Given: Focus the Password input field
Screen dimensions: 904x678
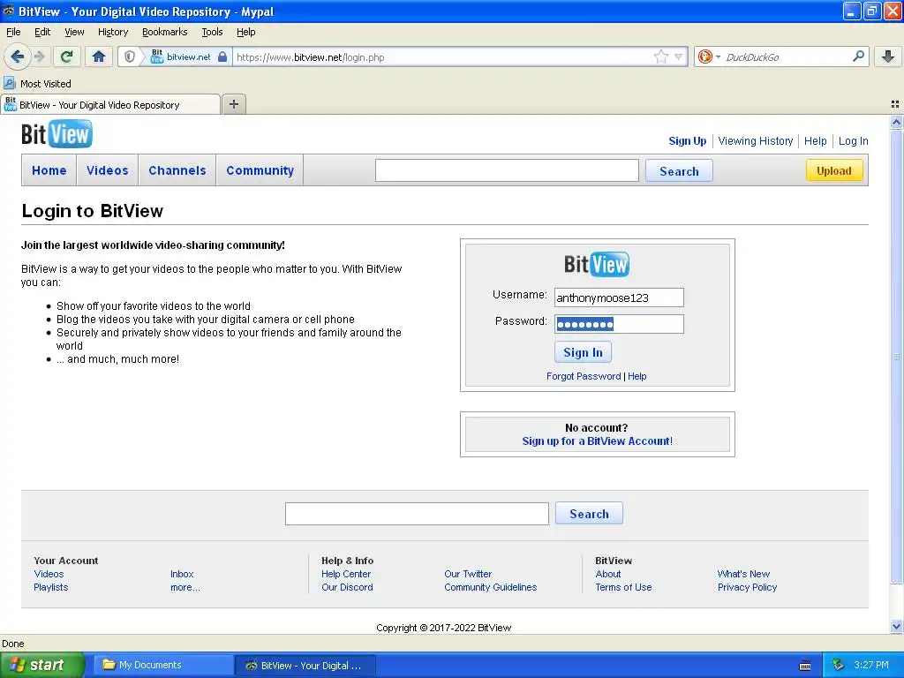Looking at the screenshot, I should (619, 324).
